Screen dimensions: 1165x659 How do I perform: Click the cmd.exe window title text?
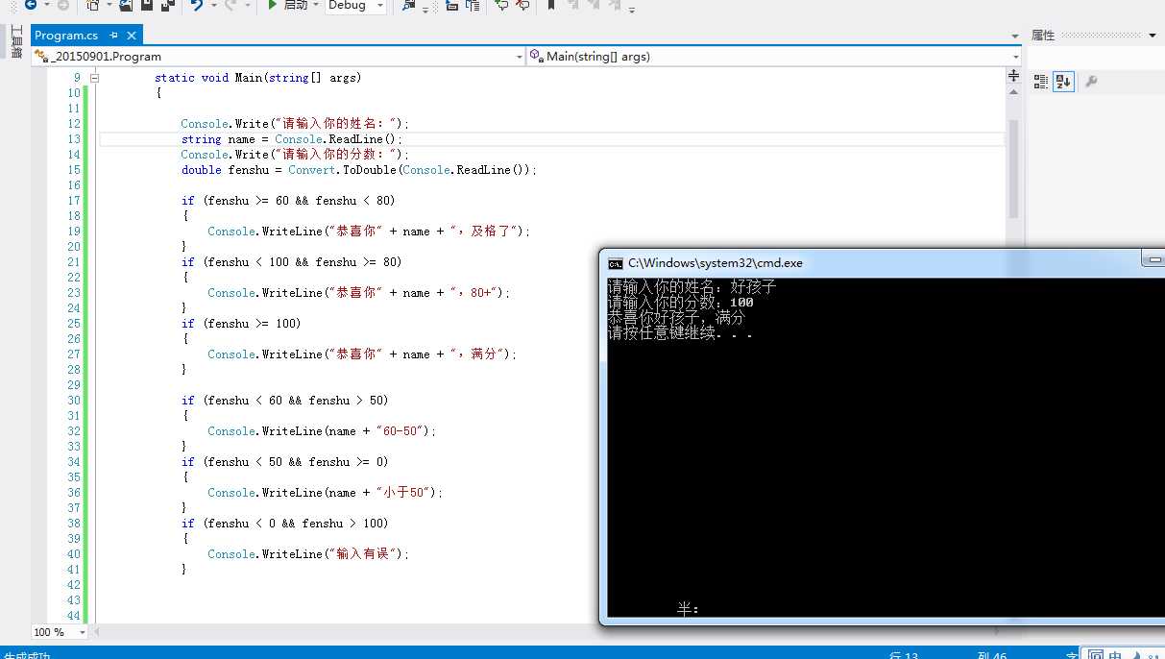pos(716,262)
